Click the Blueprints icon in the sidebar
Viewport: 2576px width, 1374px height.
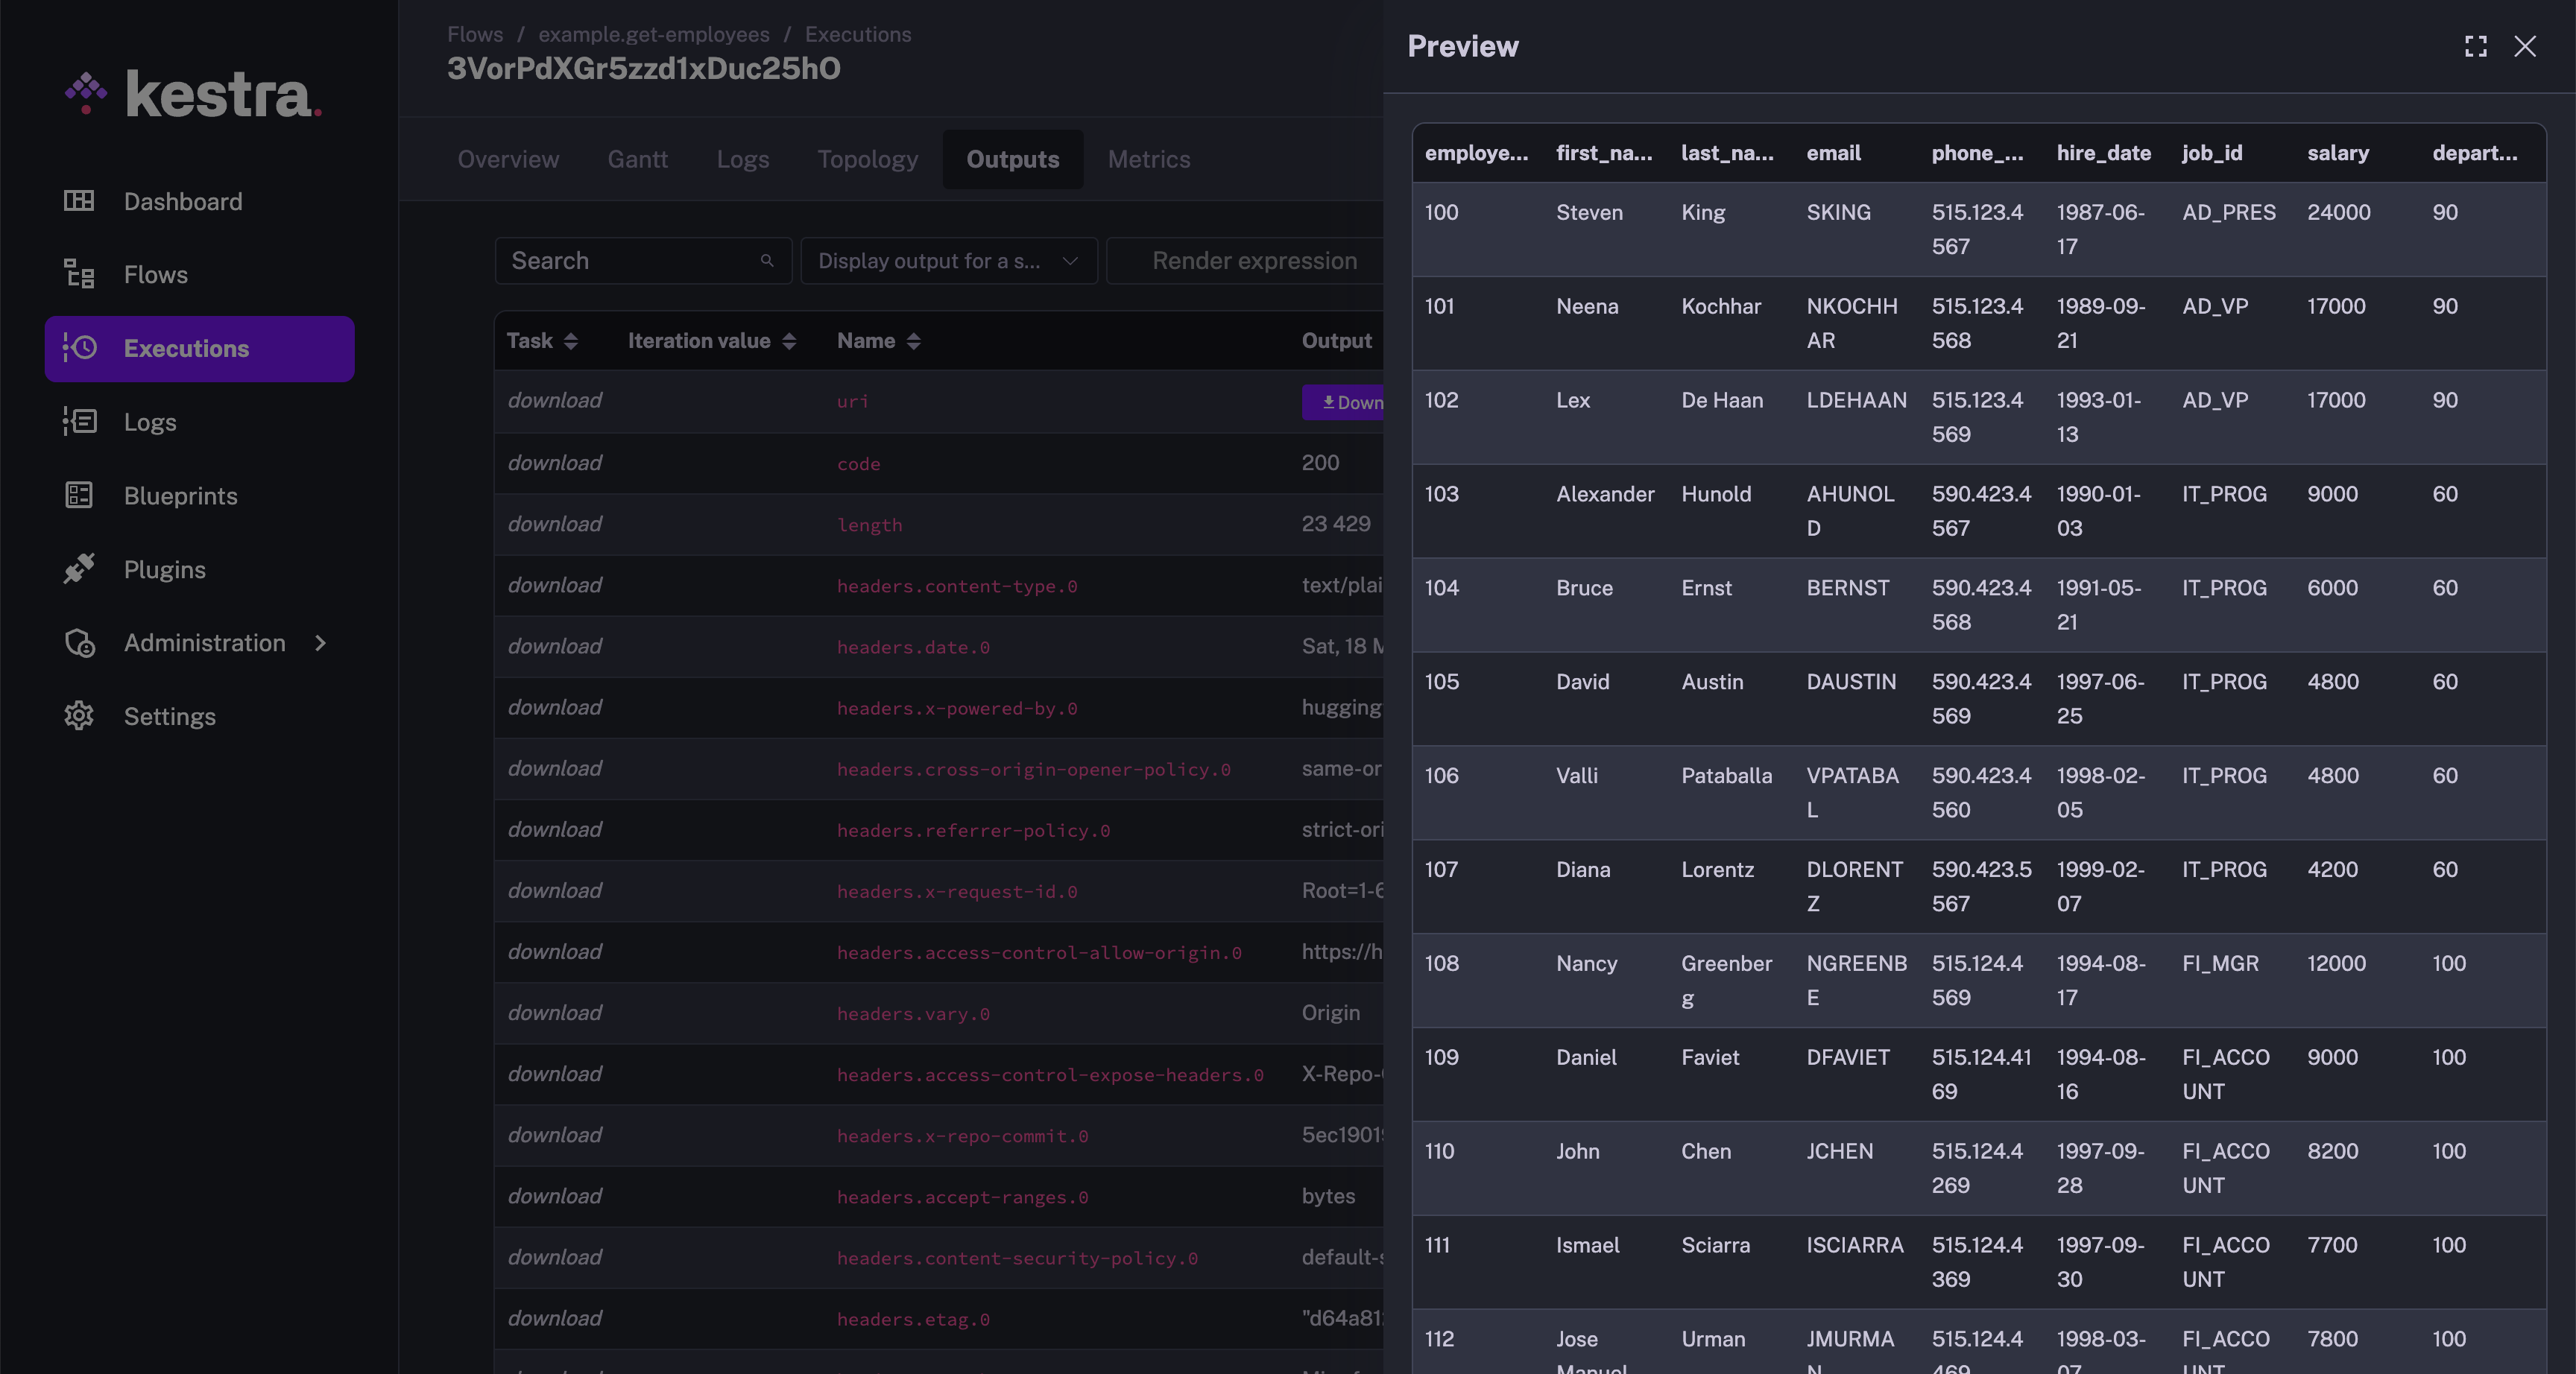pyautogui.click(x=79, y=495)
